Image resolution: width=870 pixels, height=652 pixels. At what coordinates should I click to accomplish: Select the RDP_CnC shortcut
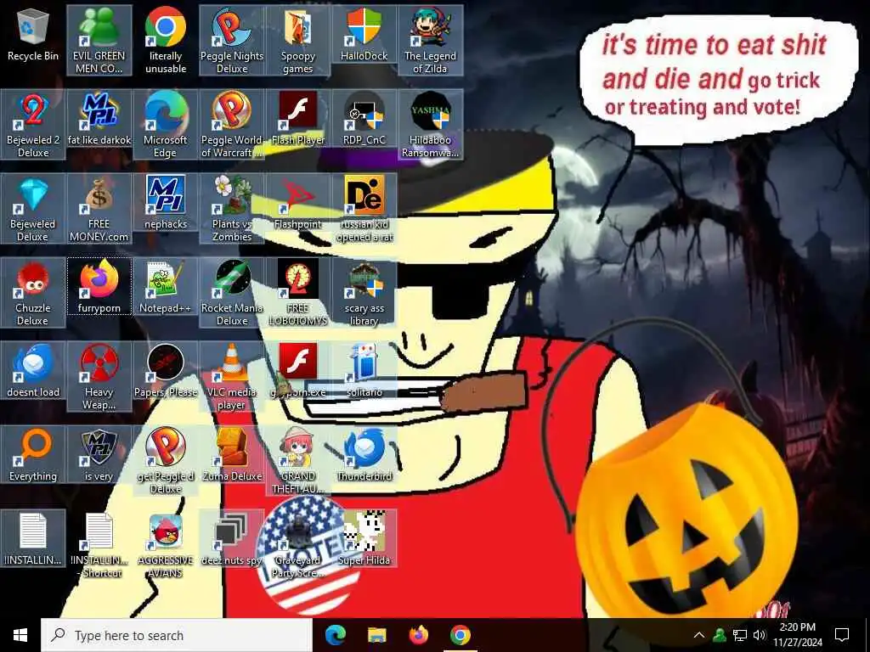[x=364, y=119]
